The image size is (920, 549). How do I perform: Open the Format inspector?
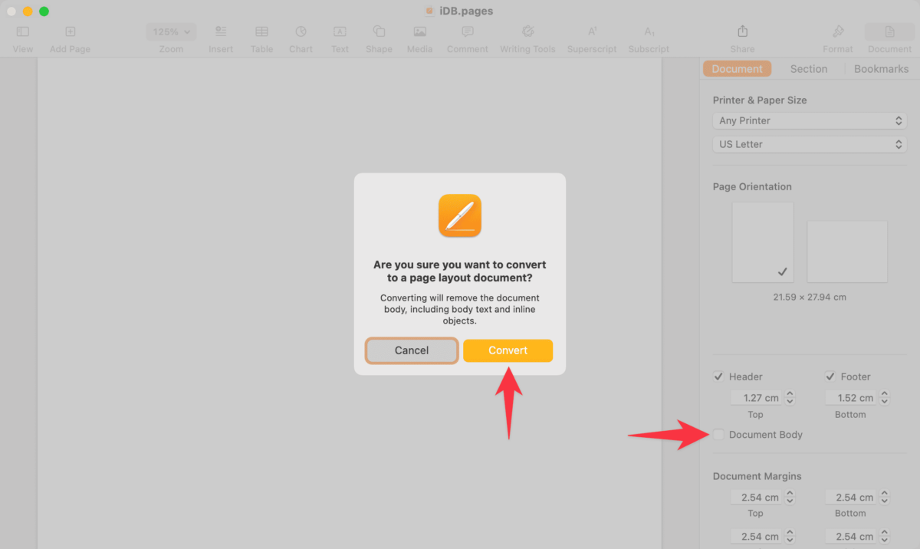point(838,38)
